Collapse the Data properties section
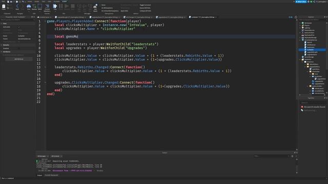 (x=2, y=24)
